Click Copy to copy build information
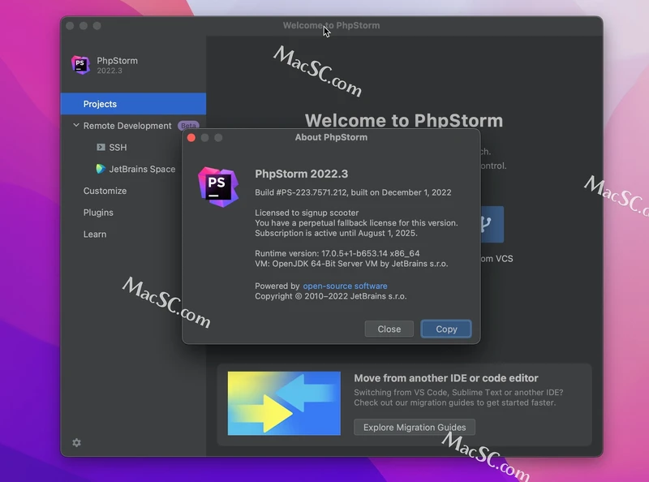This screenshot has width=649, height=482. 446,329
